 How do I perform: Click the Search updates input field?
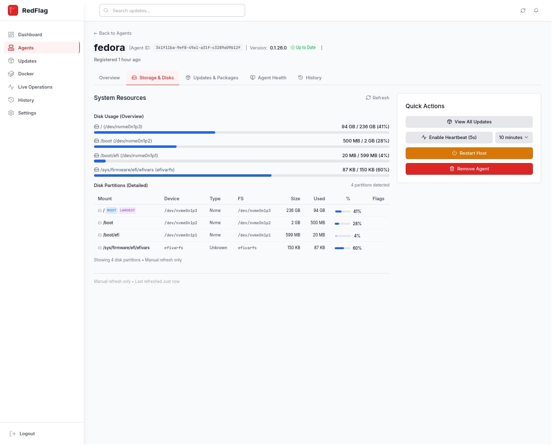(x=172, y=10)
